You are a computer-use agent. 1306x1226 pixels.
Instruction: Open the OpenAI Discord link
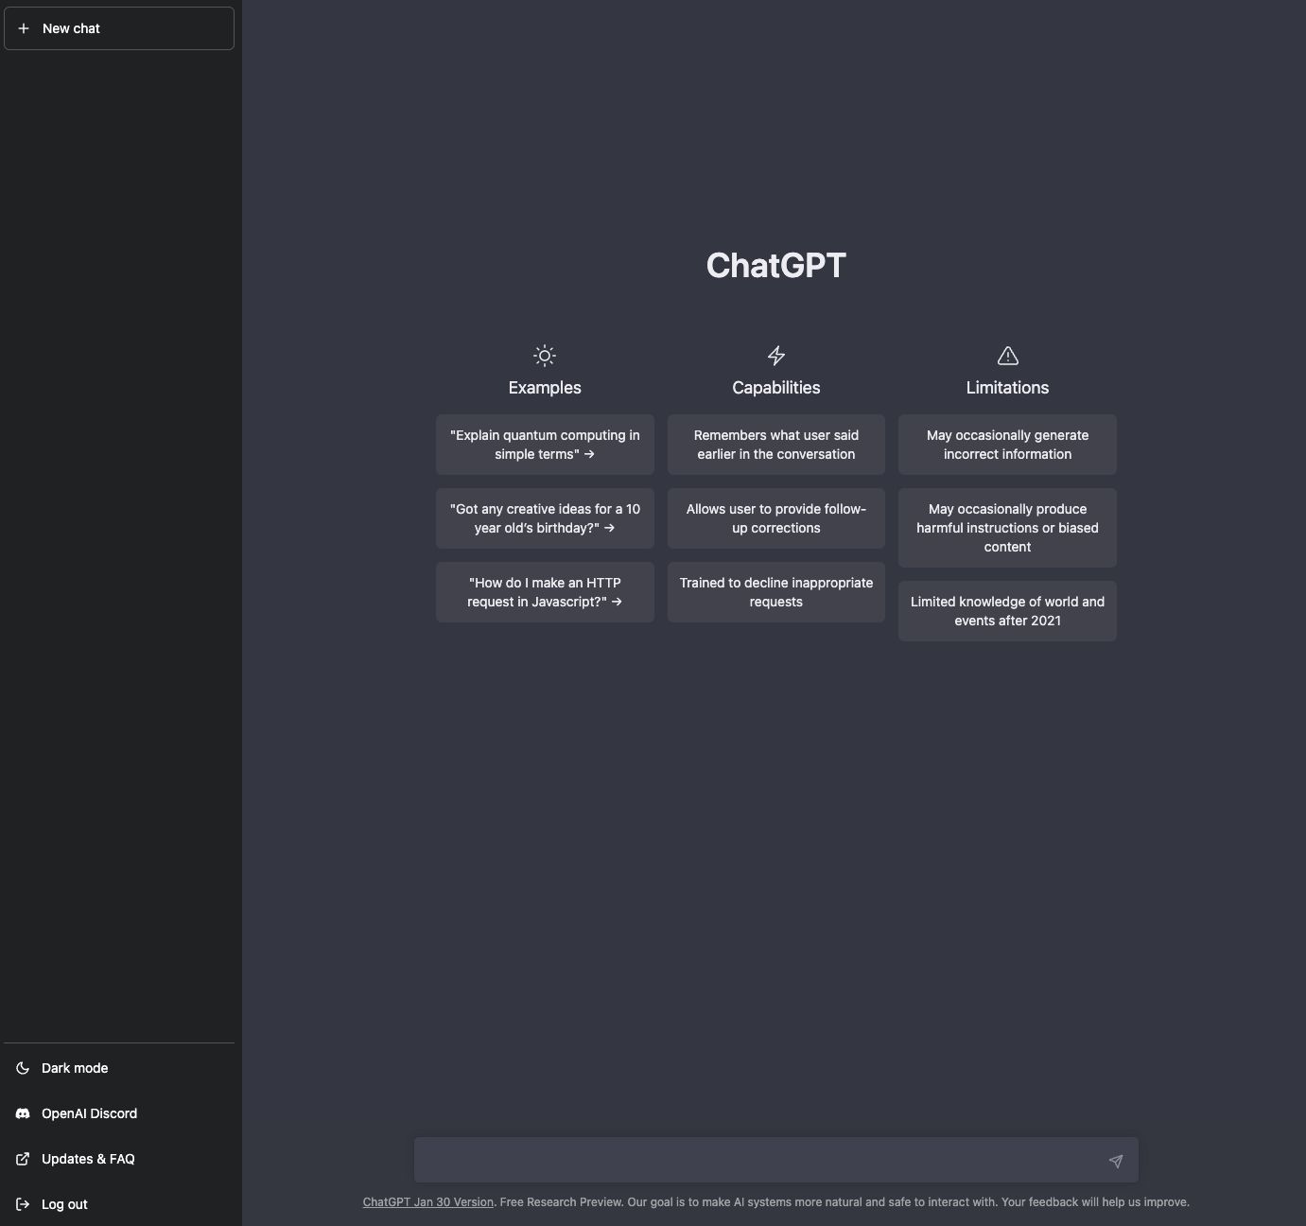119,1113
